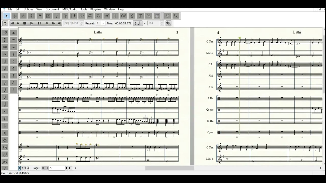The image size is (326, 183).
Task: Open the Document menu
Action: (x=52, y=9)
